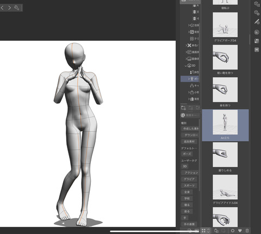
Task: Toggle the 寝る user tag
Action: (x=187, y=205)
